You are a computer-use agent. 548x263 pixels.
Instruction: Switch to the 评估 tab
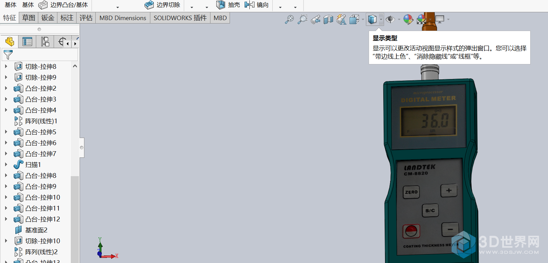point(86,18)
